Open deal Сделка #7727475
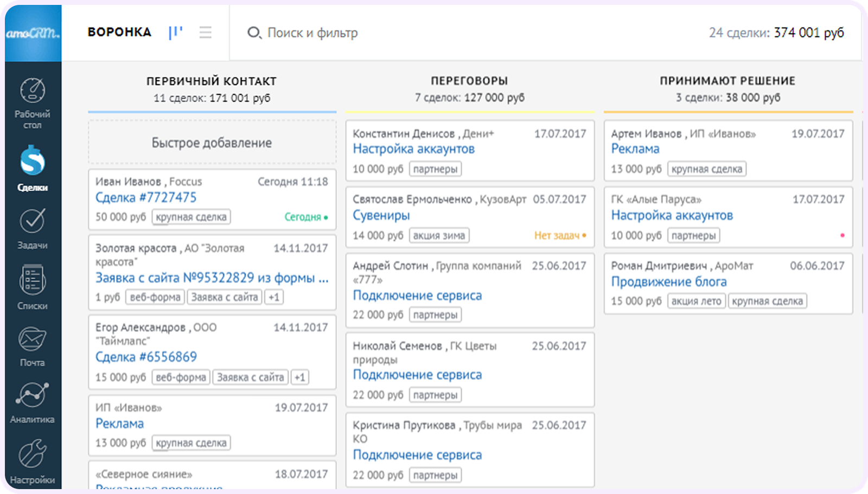The image size is (868, 494). click(x=146, y=197)
